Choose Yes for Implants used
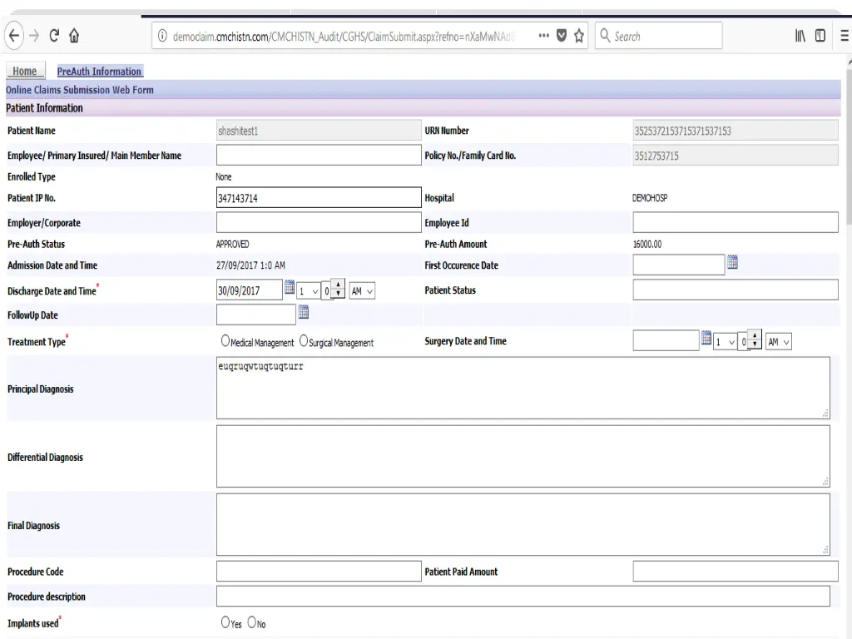Viewport: 852px width, 639px height. pyautogui.click(x=225, y=622)
